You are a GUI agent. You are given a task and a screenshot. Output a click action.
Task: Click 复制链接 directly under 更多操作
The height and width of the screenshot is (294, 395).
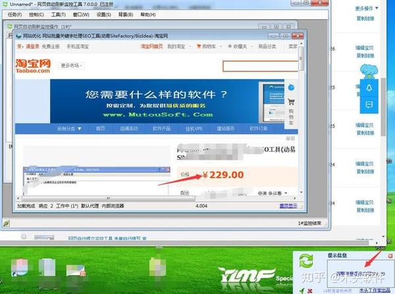click(365, 18)
